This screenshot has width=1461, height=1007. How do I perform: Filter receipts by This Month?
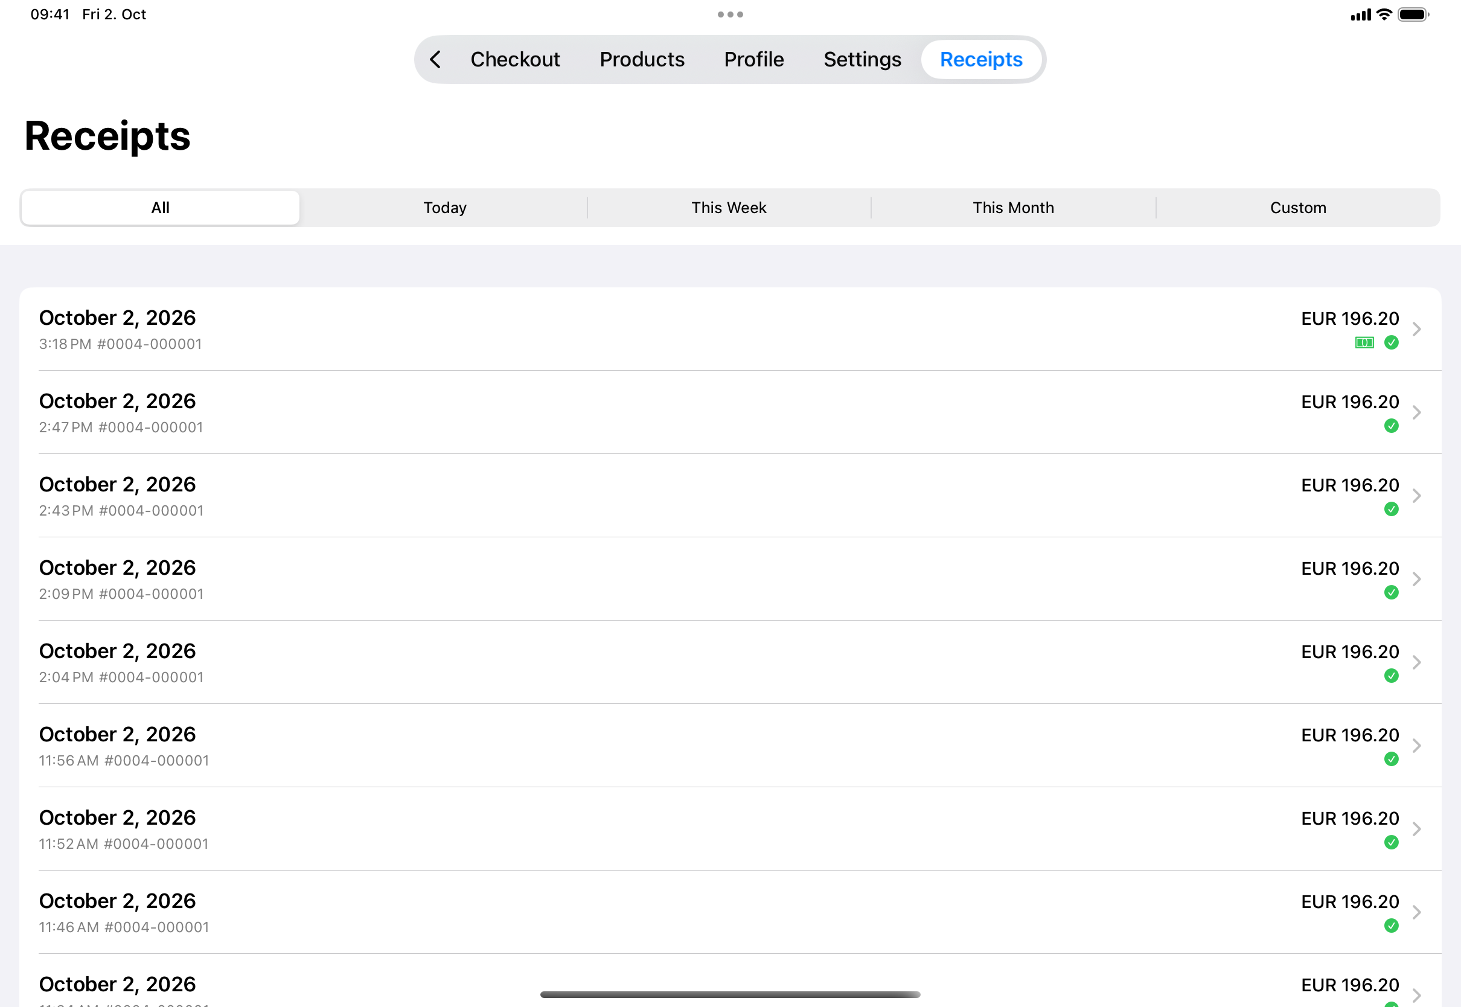[1013, 208]
